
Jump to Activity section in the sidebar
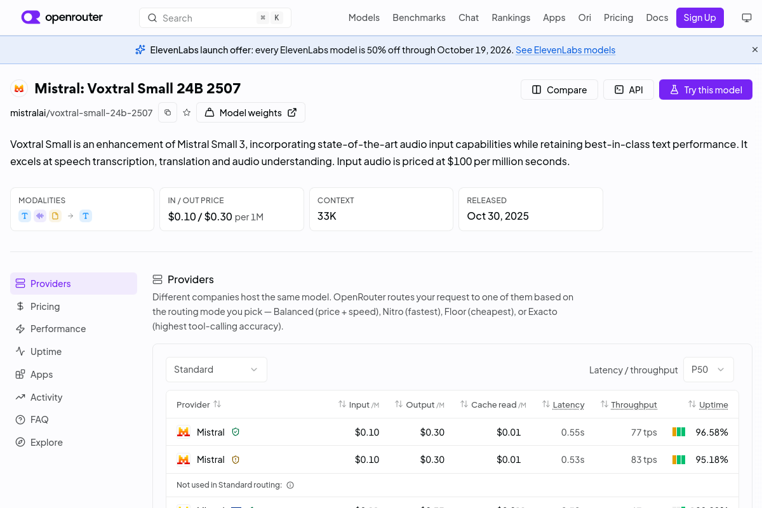pyautogui.click(x=74, y=398)
